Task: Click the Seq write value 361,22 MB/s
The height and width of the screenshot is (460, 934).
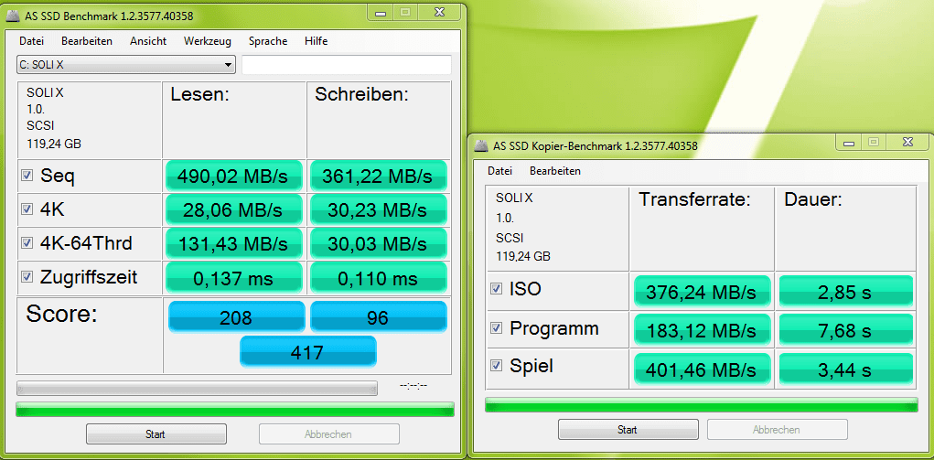Action: click(x=377, y=176)
